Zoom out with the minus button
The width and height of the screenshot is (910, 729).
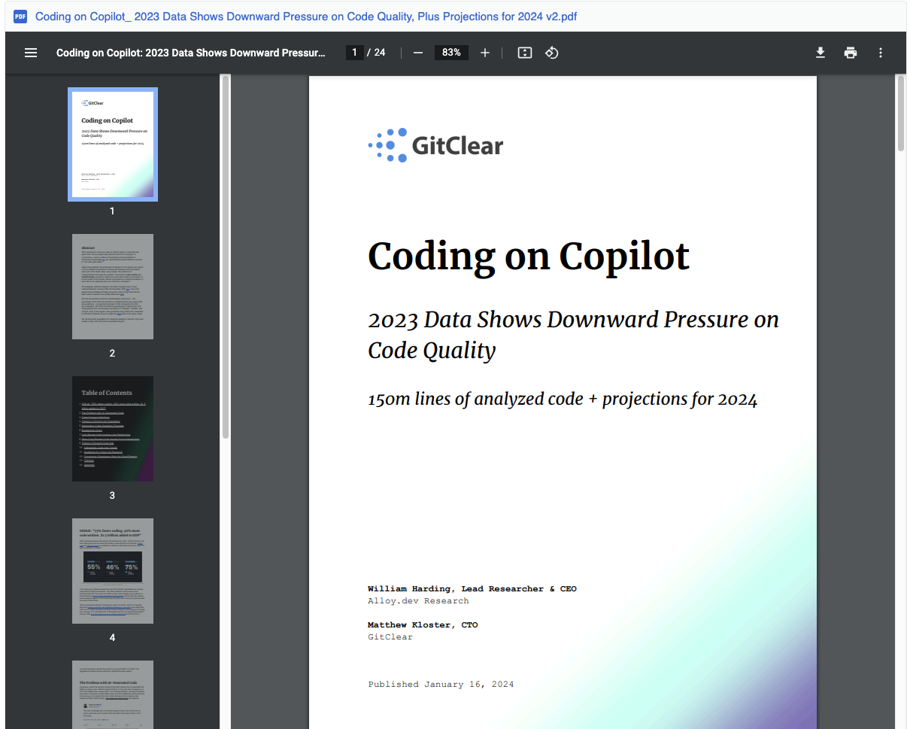tap(418, 53)
